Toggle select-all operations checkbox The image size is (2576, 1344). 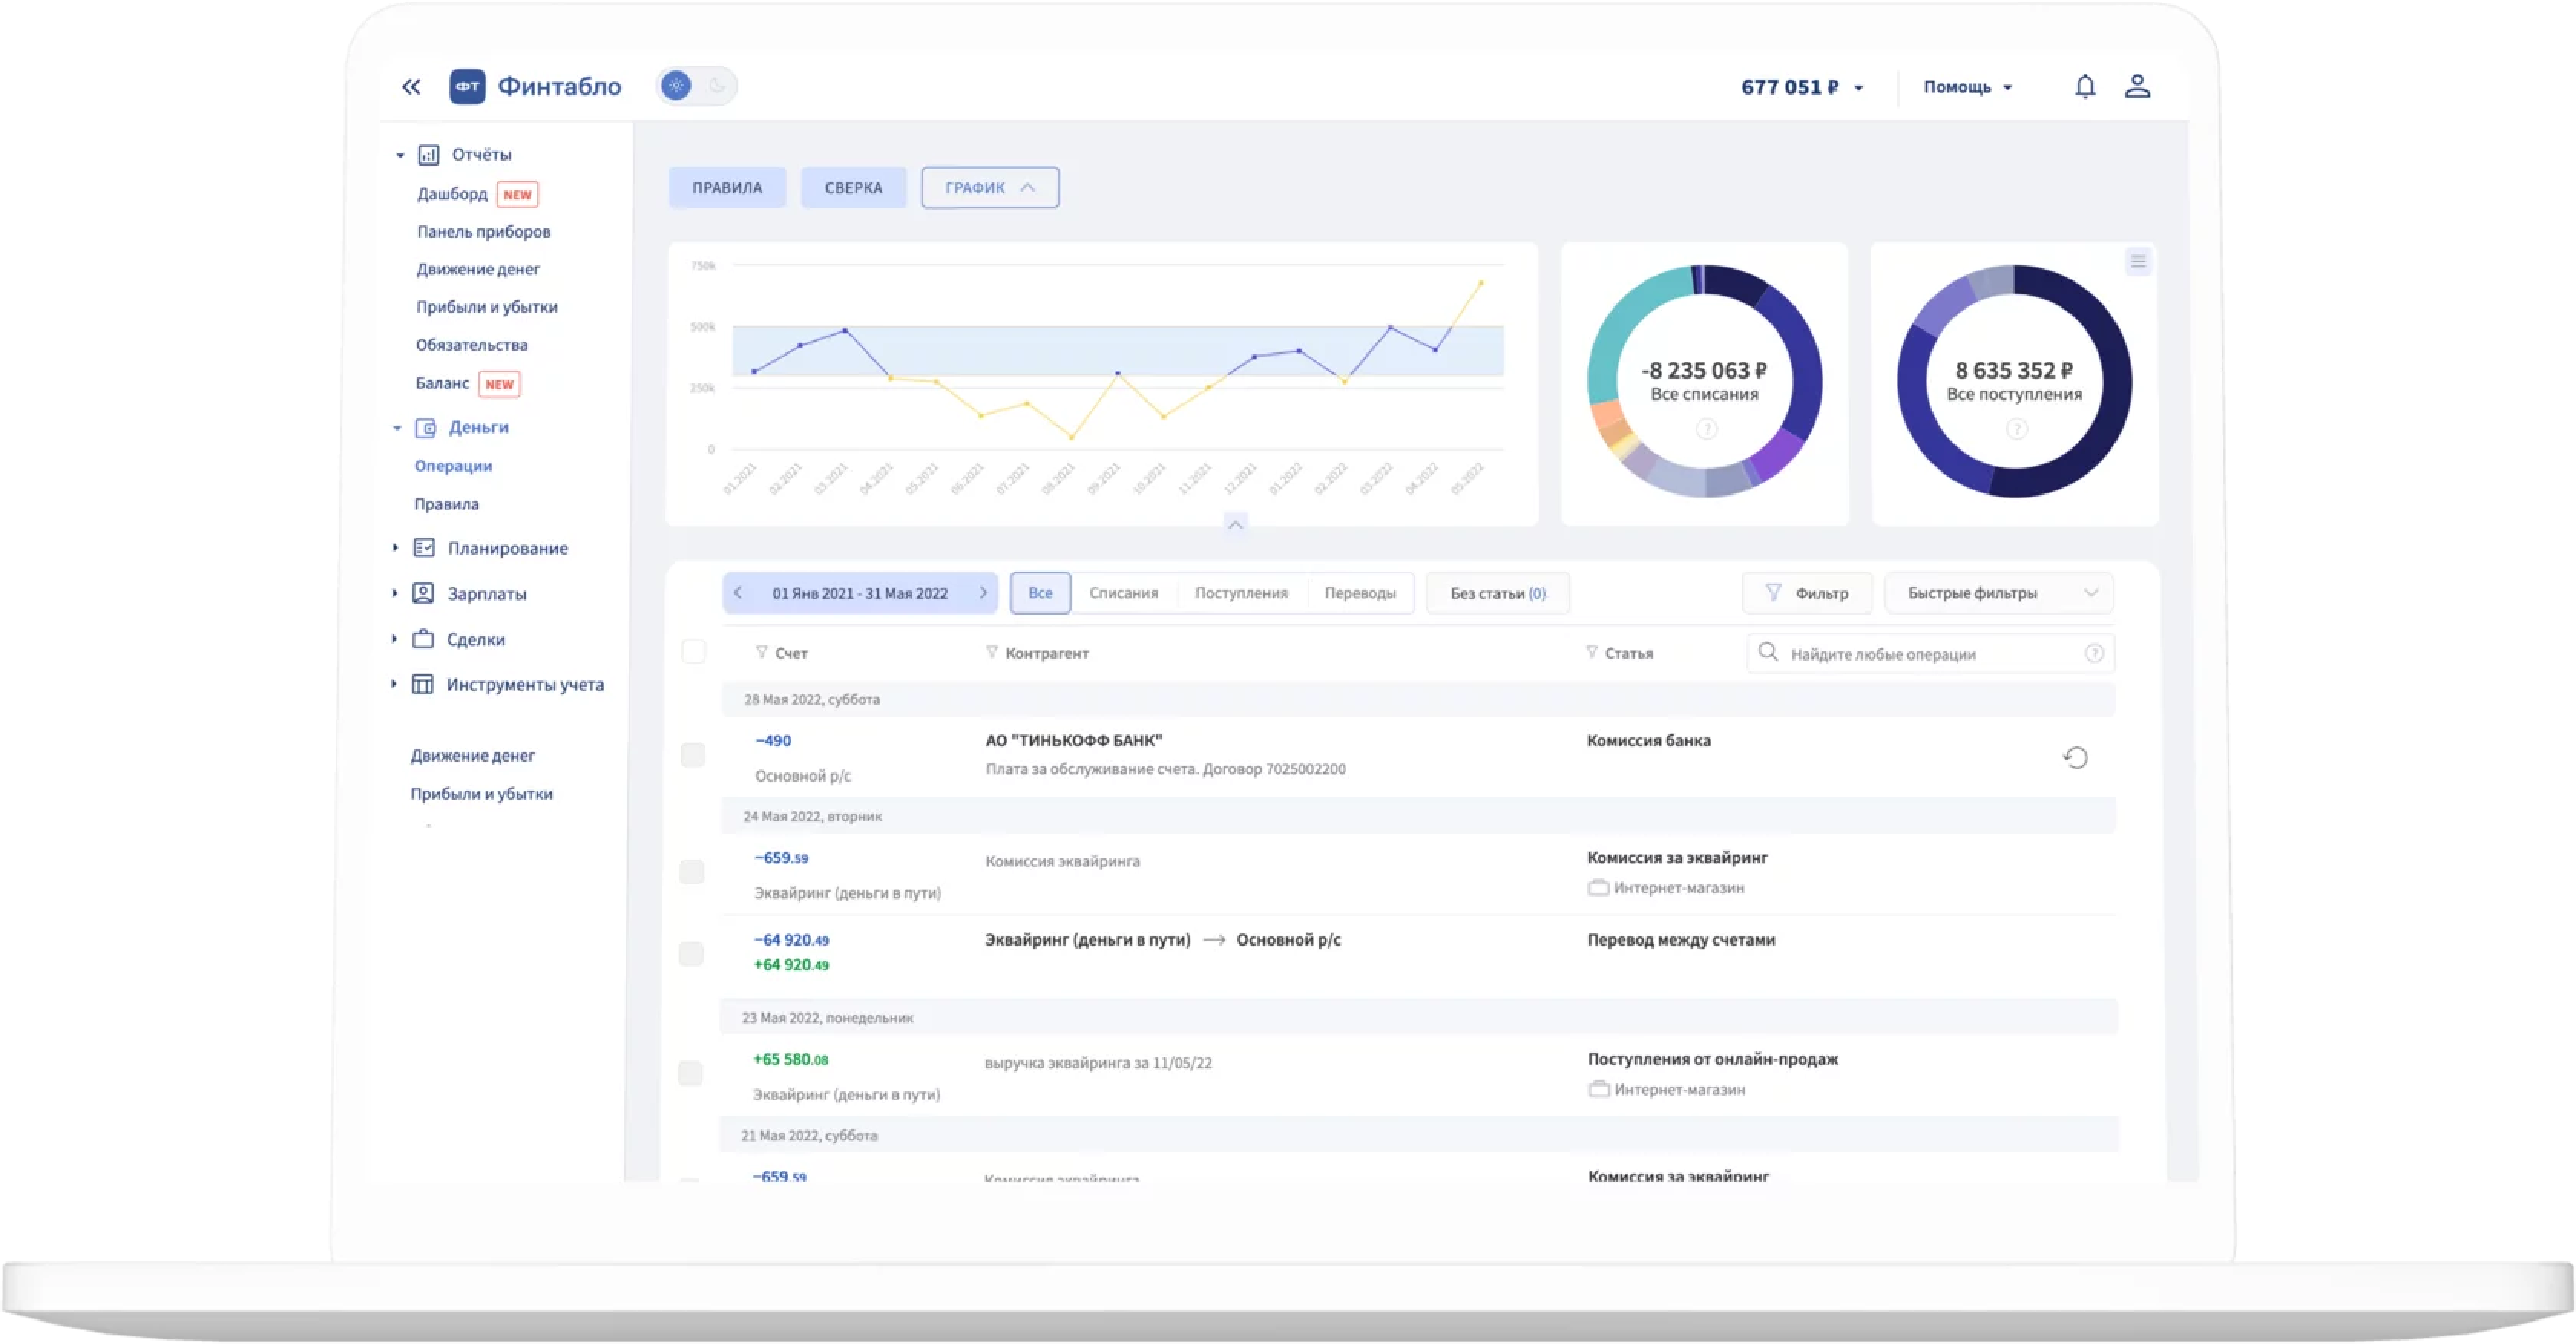[693, 651]
